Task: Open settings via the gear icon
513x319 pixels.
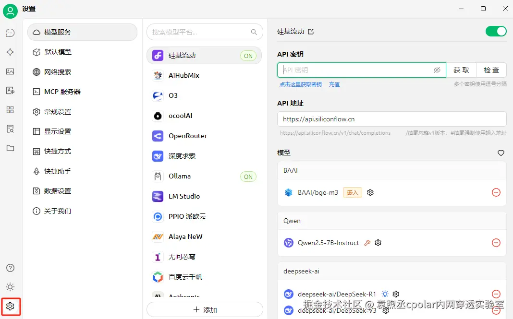Action: [10, 306]
